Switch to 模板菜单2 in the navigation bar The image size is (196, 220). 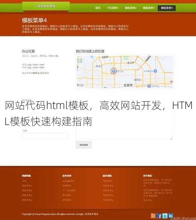point(130,8)
